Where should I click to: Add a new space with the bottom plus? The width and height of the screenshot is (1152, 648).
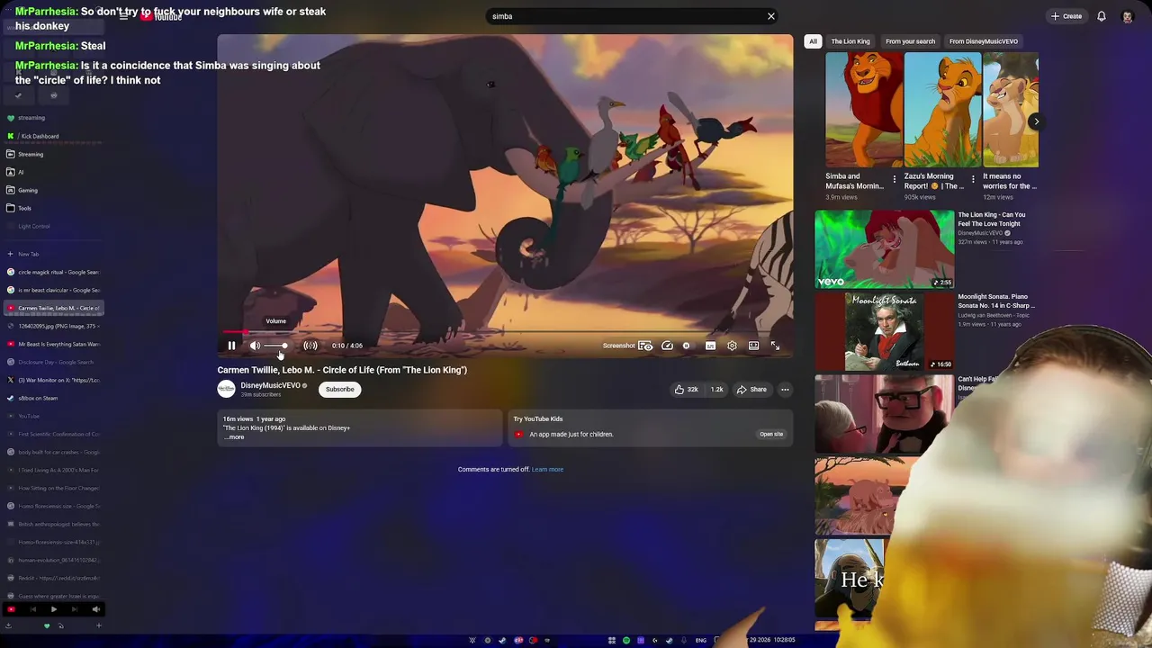click(98, 625)
